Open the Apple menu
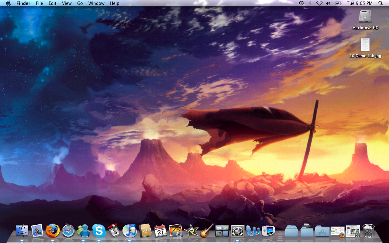 [8, 3]
